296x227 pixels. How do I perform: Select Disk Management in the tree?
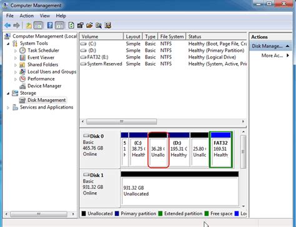click(47, 100)
